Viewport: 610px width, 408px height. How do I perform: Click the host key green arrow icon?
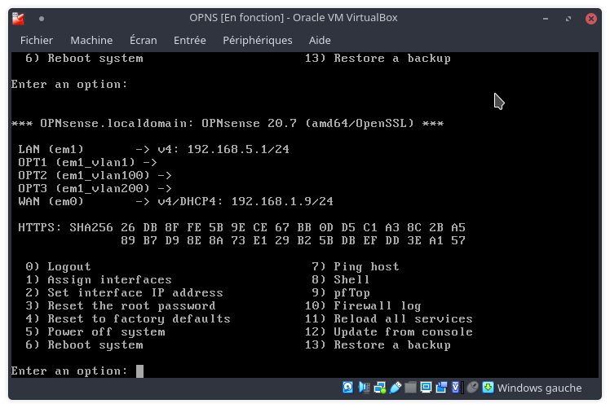(488, 388)
